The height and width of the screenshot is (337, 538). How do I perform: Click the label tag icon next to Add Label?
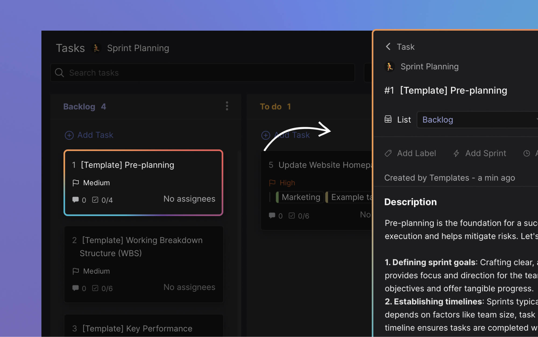tap(388, 153)
